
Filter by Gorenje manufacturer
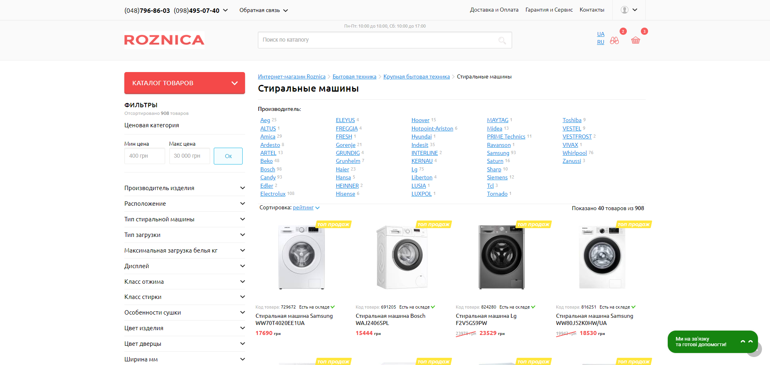tap(346, 145)
